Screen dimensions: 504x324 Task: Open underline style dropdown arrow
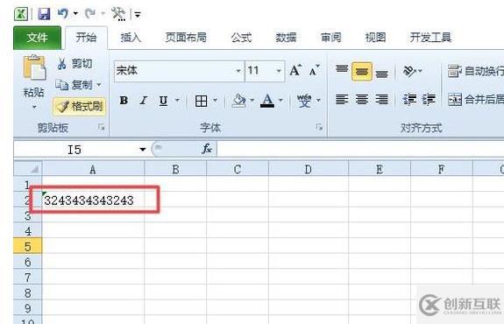(177, 101)
